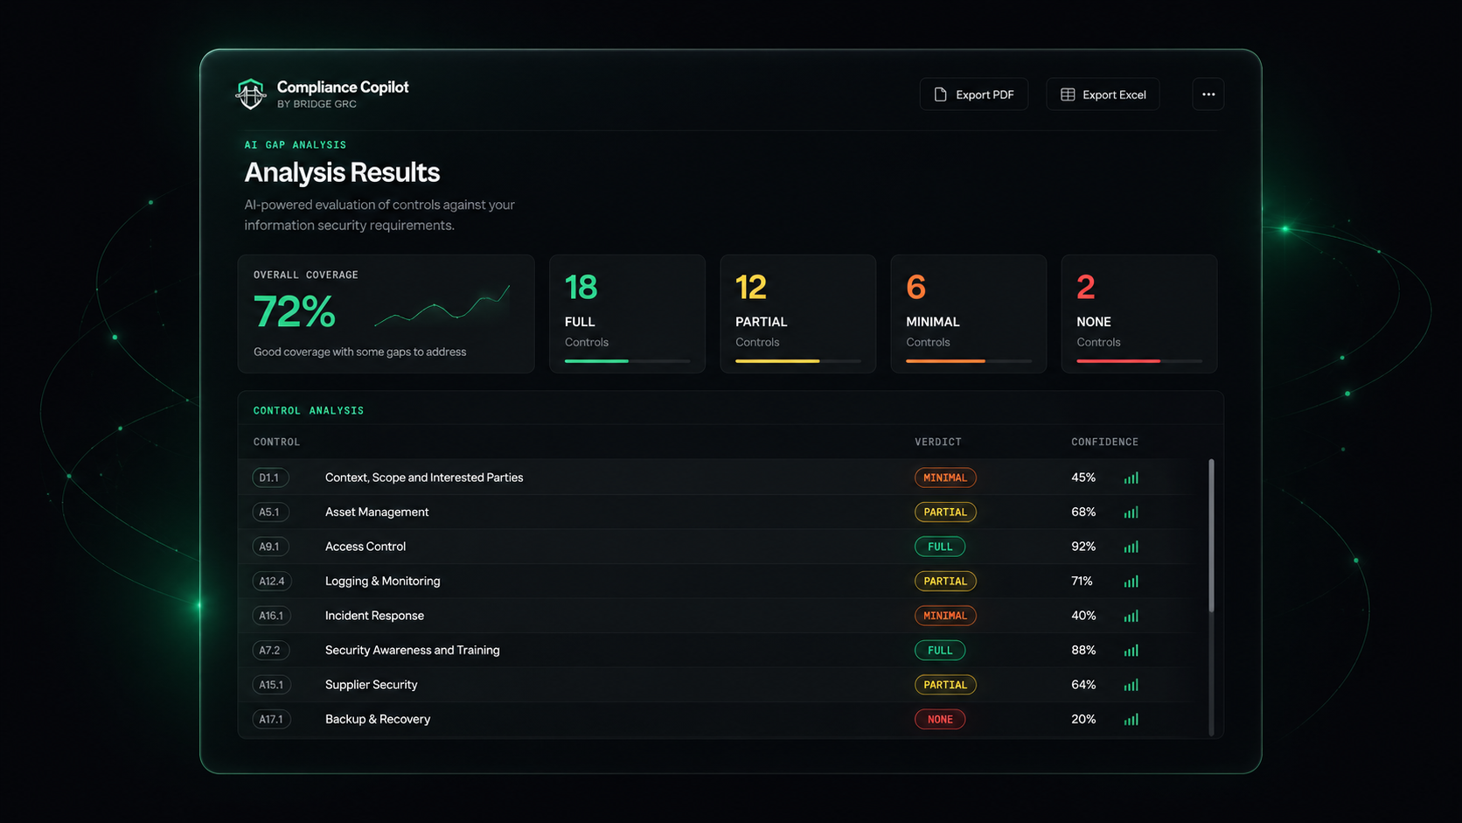The image size is (1462, 823).
Task: Click PARTIAL verdict badge in Supplier Security row
Action: (x=945, y=685)
